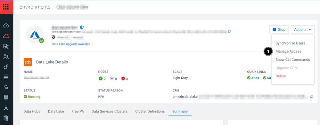Click the Light Duty scale value
Screen dimensions: 320x125
pos(180,78)
